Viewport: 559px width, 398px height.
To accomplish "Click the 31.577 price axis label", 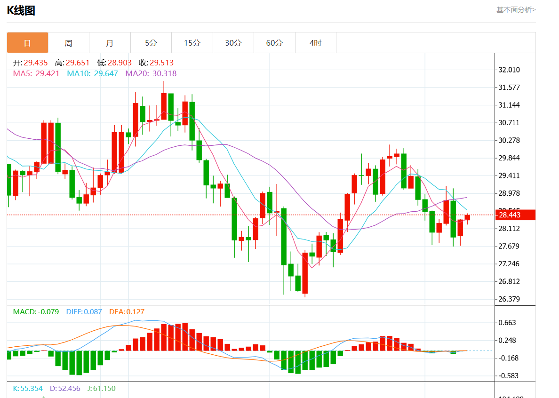I will point(509,88).
